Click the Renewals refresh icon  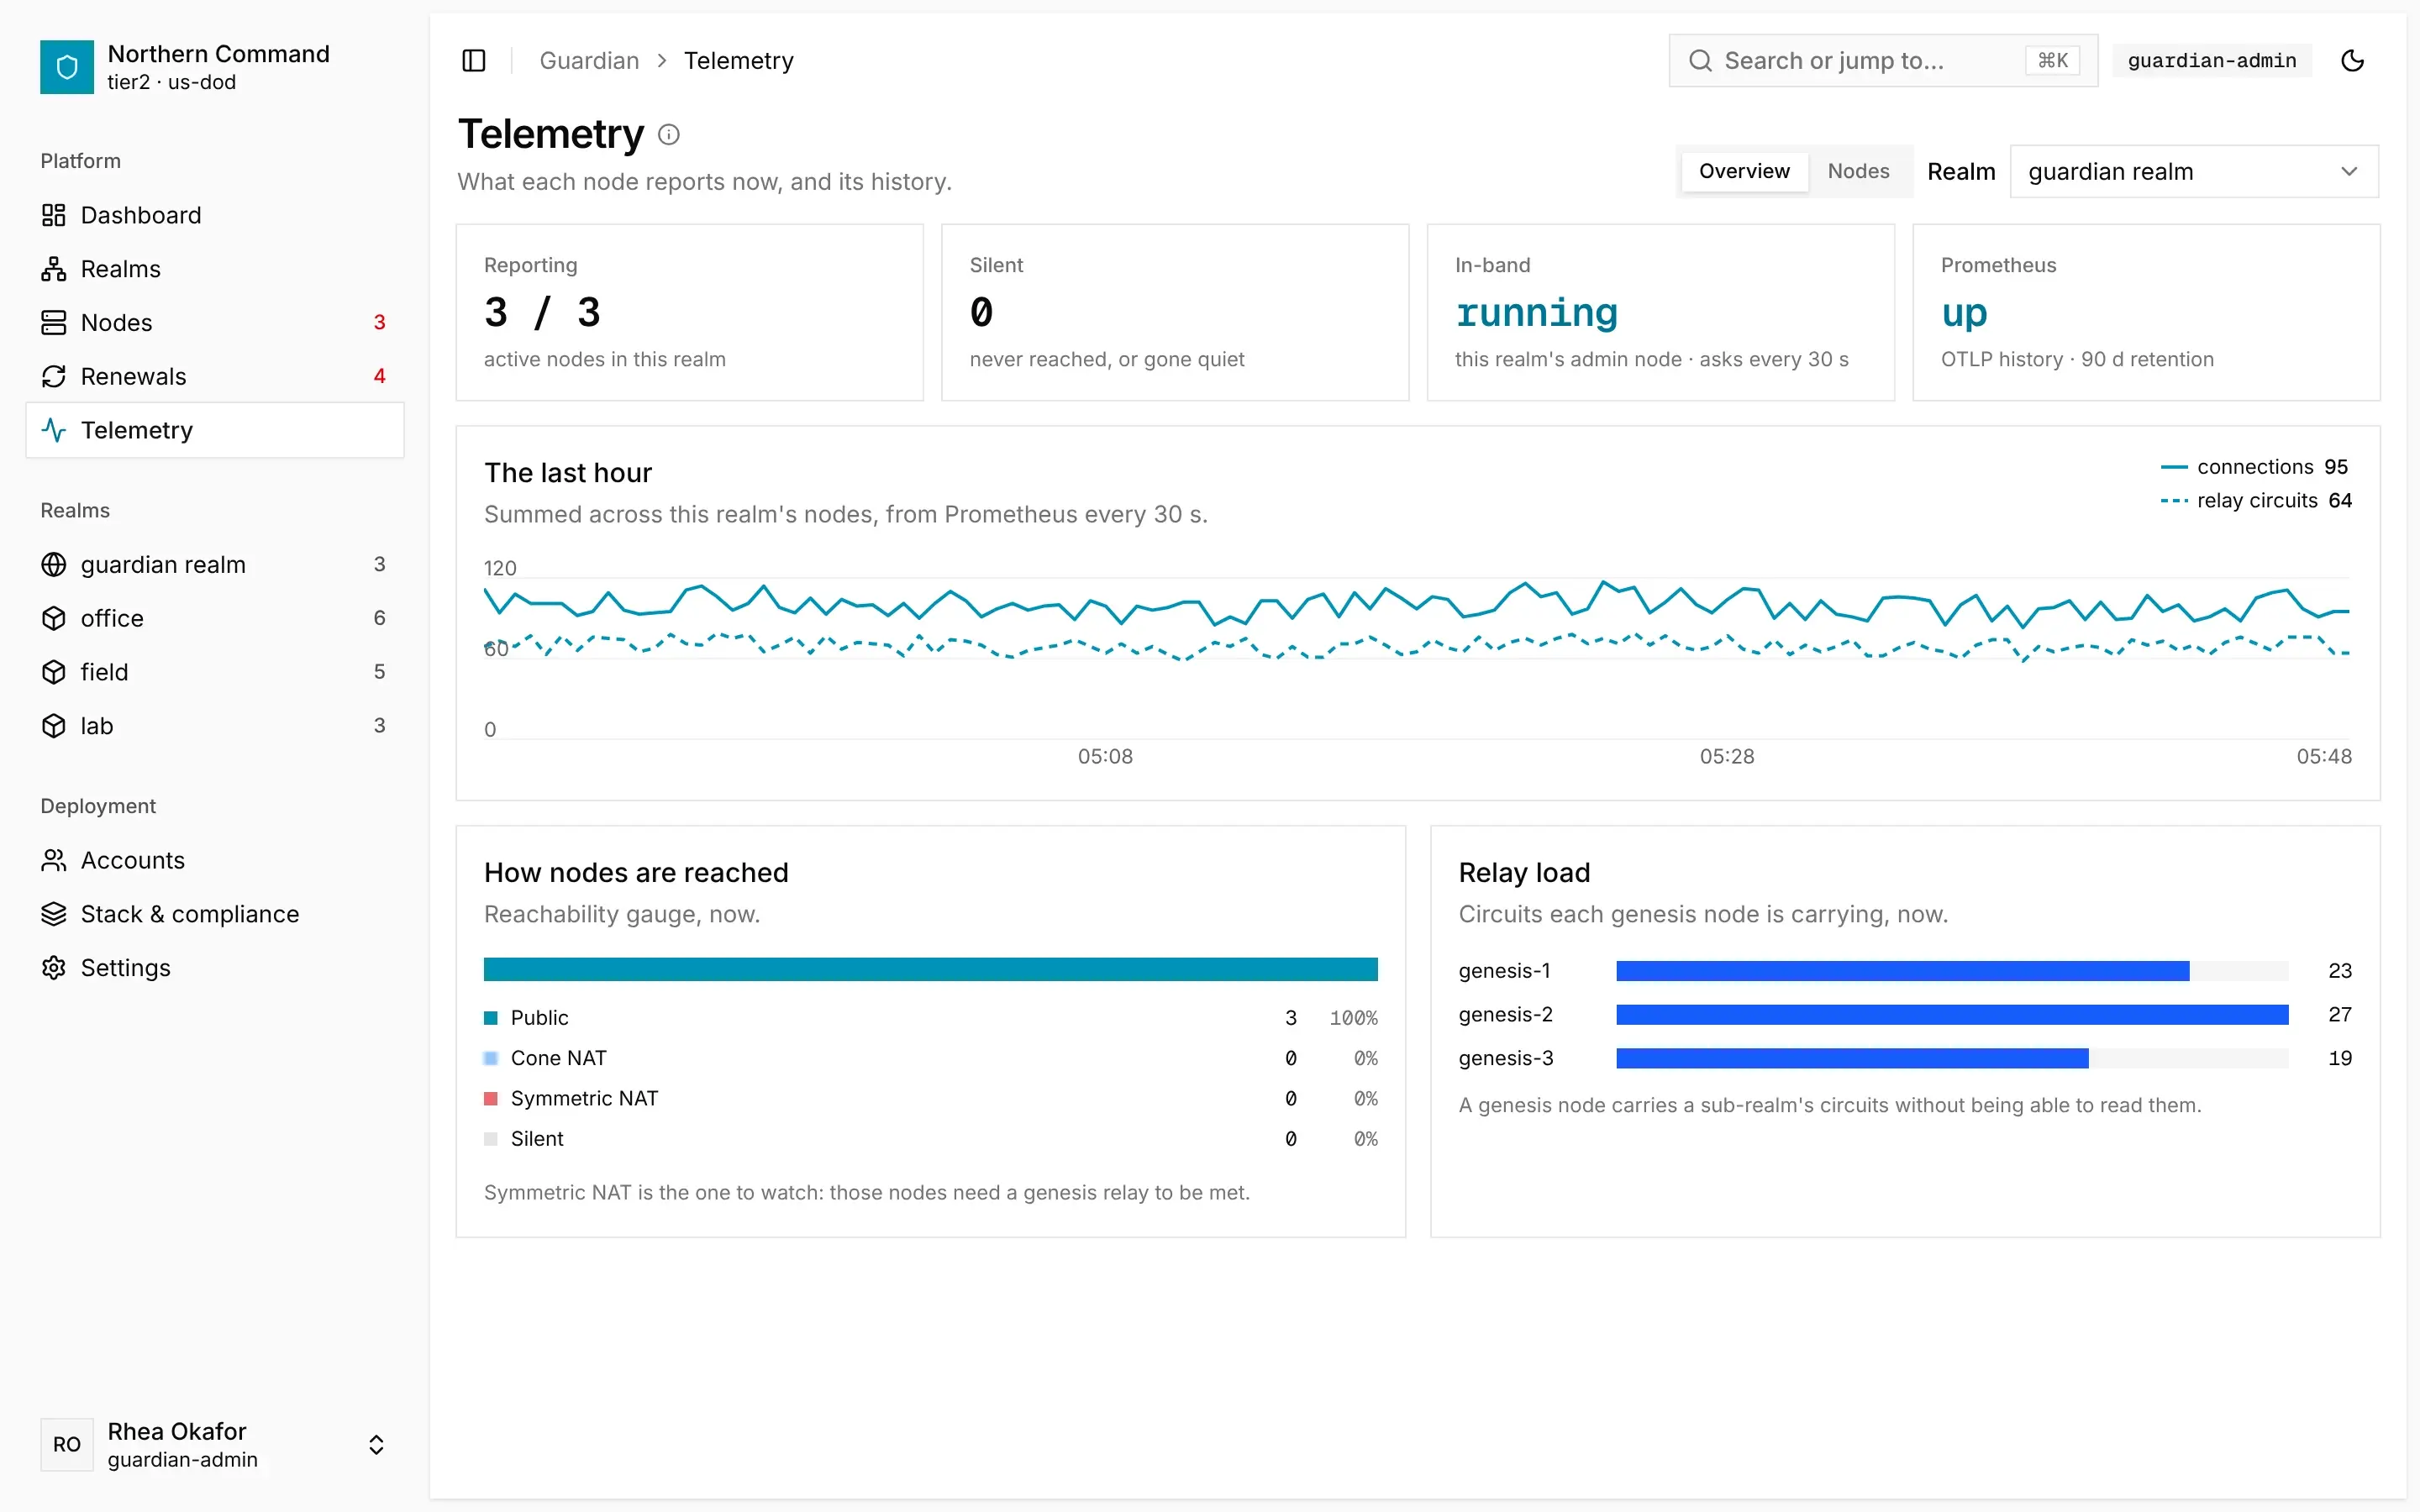tap(54, 376)
